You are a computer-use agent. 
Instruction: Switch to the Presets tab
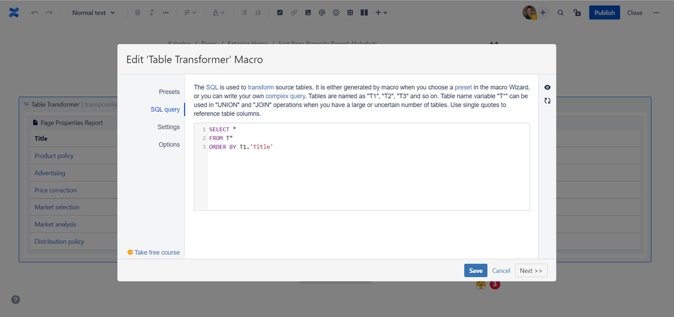[x=170, y=92]
